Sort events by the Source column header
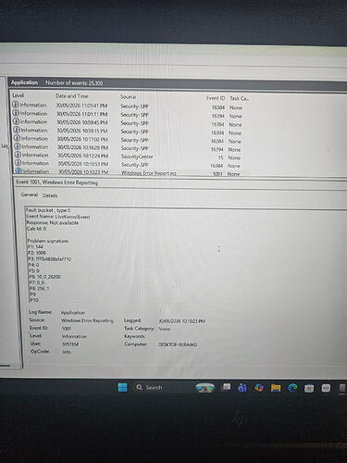Image resolution: width=347 pixels, height=463 pixels. [x=128, y=97]
